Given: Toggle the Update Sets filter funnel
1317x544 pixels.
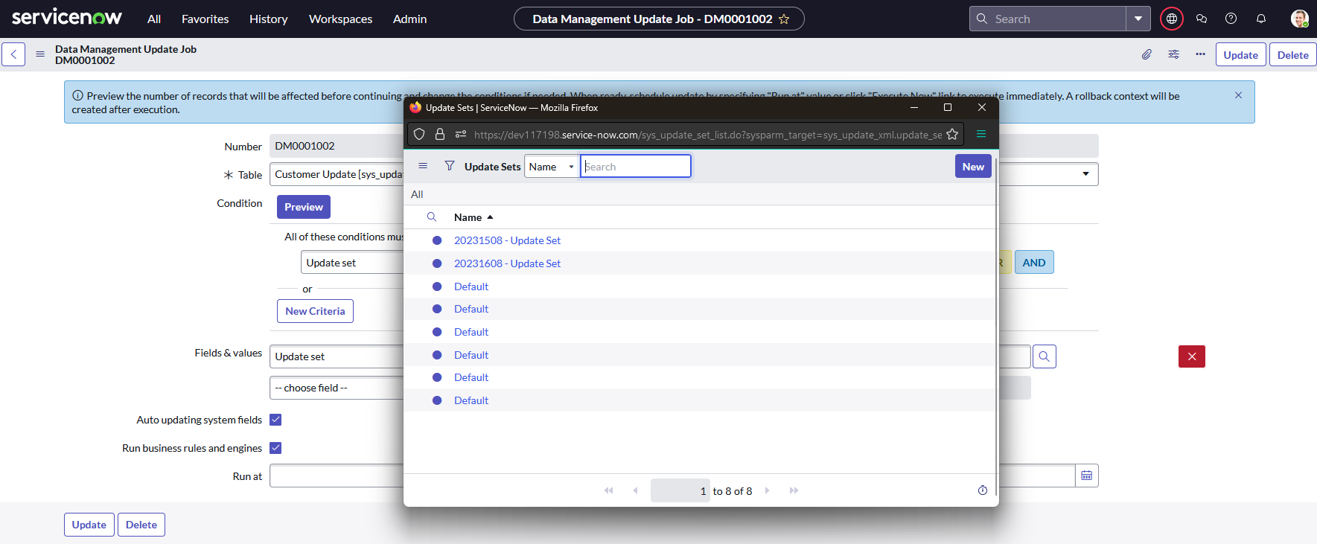Looking at the screenshot, I should [x=450, y=166].
